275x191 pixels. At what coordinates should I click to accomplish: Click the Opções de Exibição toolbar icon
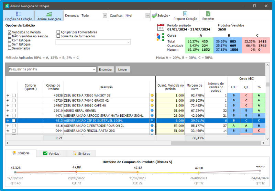point(19,14)
